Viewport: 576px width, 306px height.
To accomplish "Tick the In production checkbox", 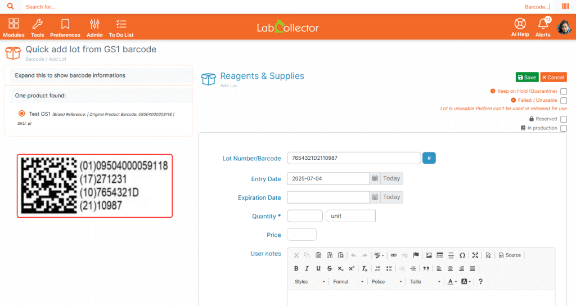I will (x=564, y=128).
